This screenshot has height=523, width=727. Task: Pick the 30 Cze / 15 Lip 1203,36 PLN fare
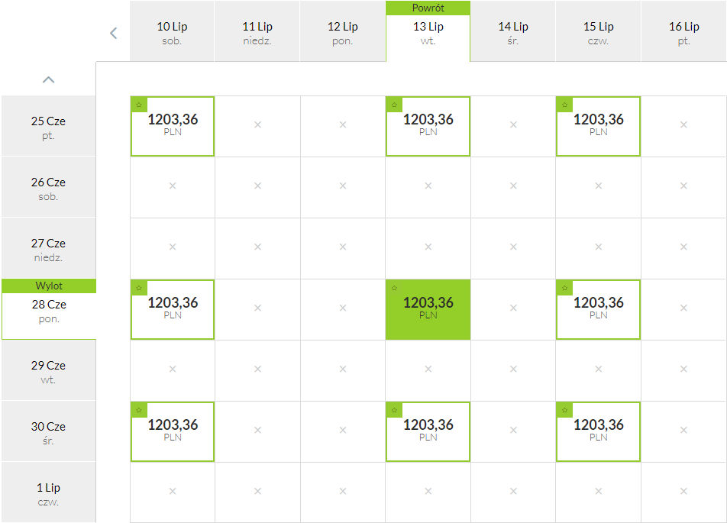click(x=598, y=431)
